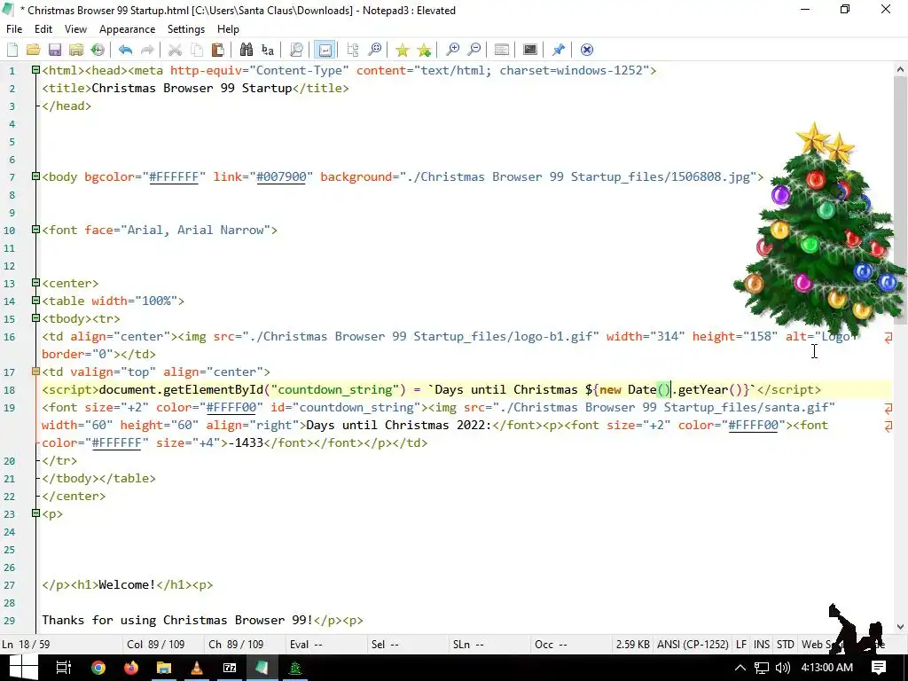Click the Welcome! heading text on line 27

pos(127,585)
